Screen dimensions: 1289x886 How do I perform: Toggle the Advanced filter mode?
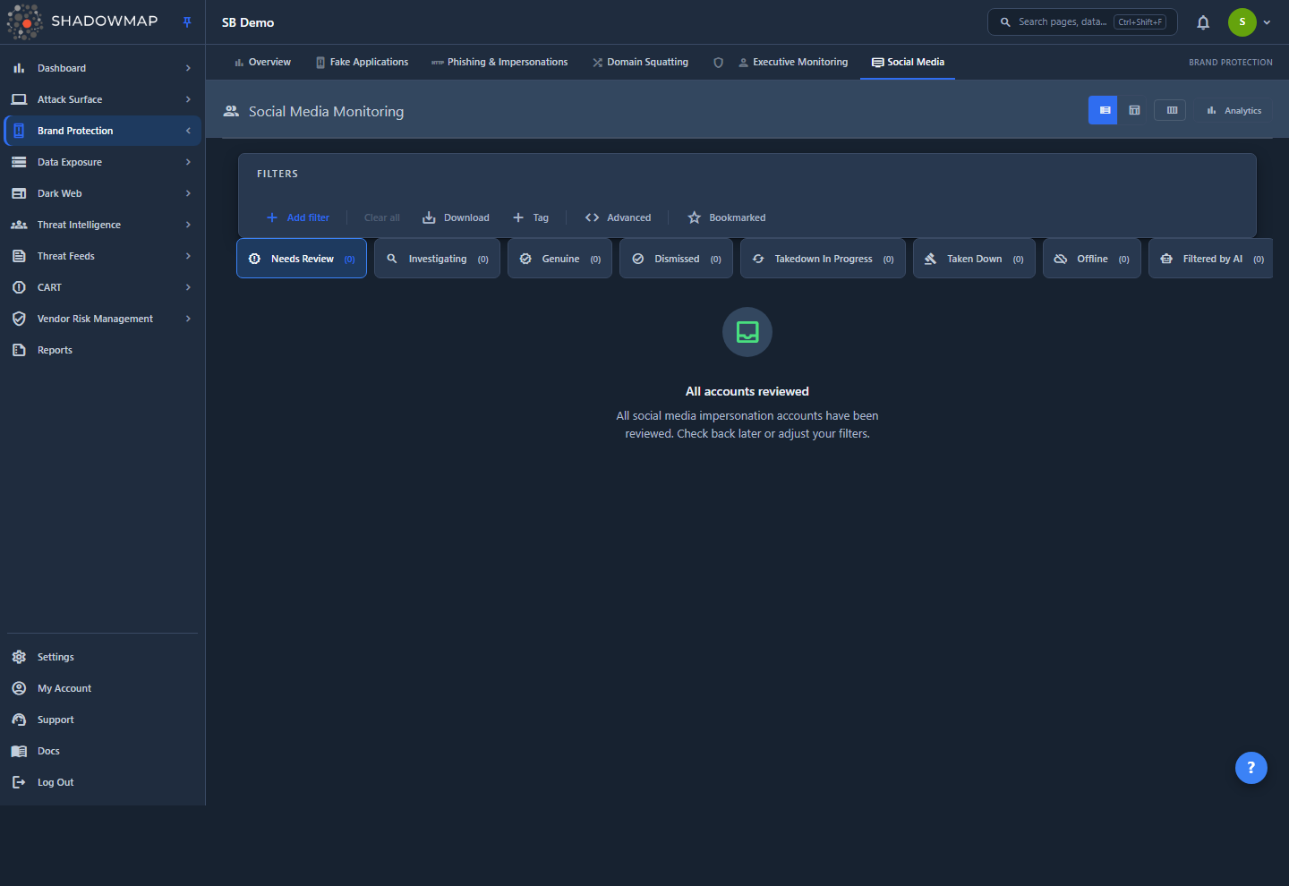(x=618, y=217)
